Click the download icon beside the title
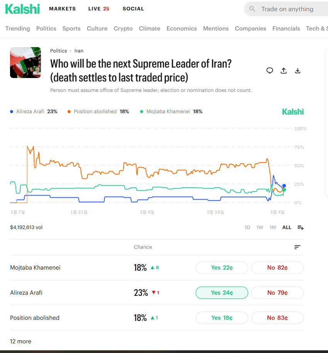Image resolution: width=328 pixels, height=353 pixels. (x=298, y=71)
